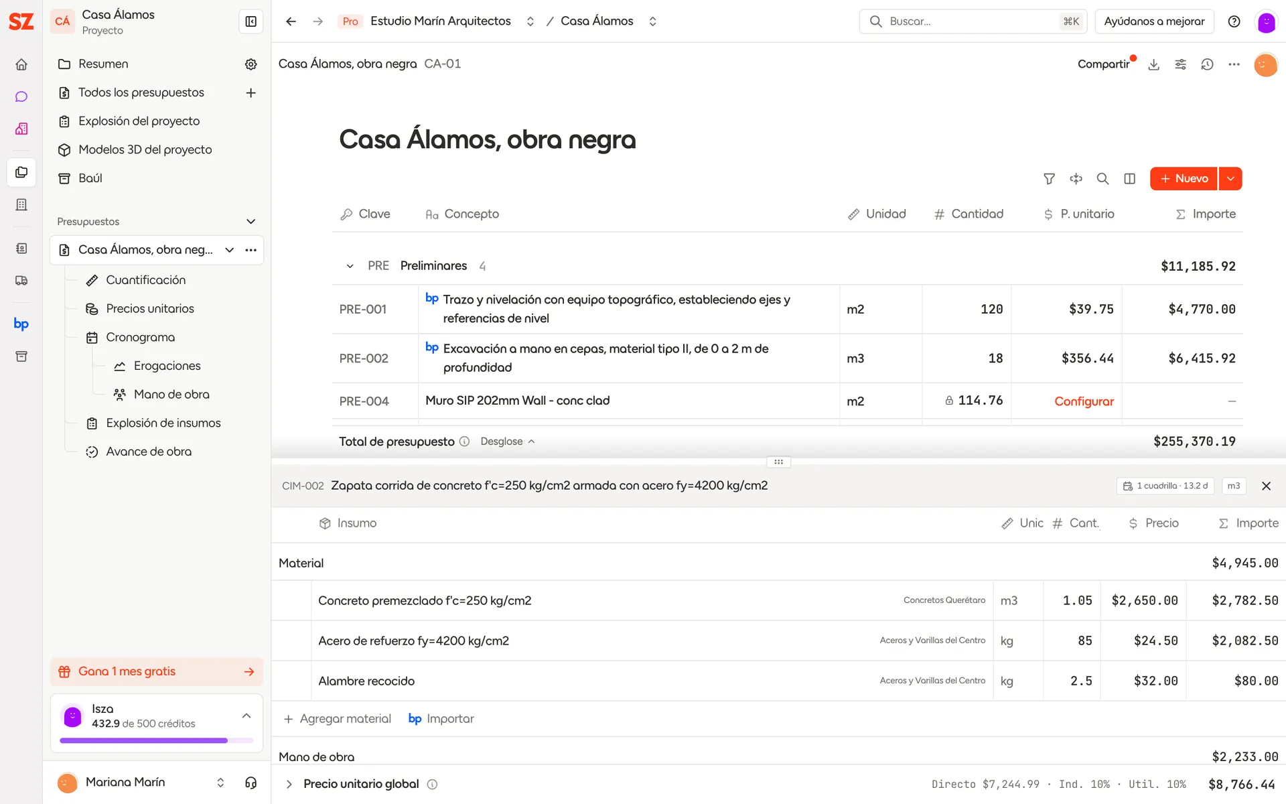Click the table search magnifier icon
1286x804 pixels.
(1102, 179)
